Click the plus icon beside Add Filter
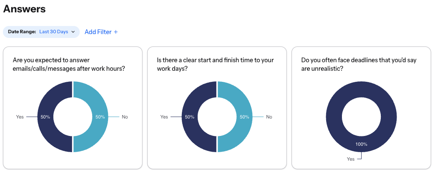 (x=116, y=32)
